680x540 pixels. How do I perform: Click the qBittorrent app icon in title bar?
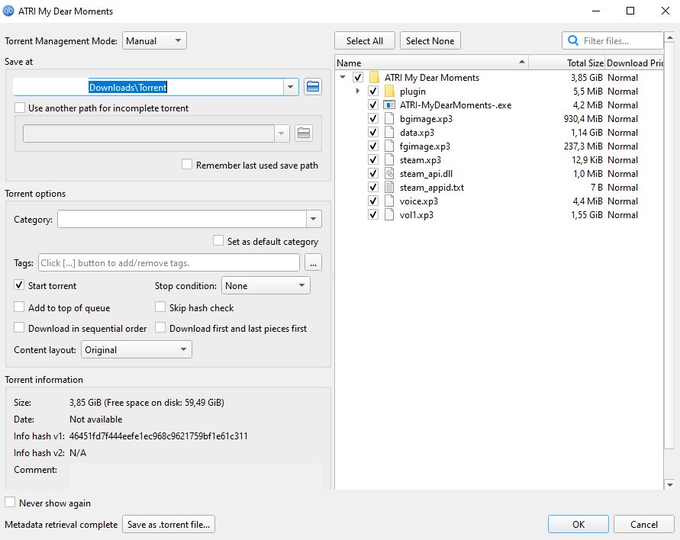8,11
